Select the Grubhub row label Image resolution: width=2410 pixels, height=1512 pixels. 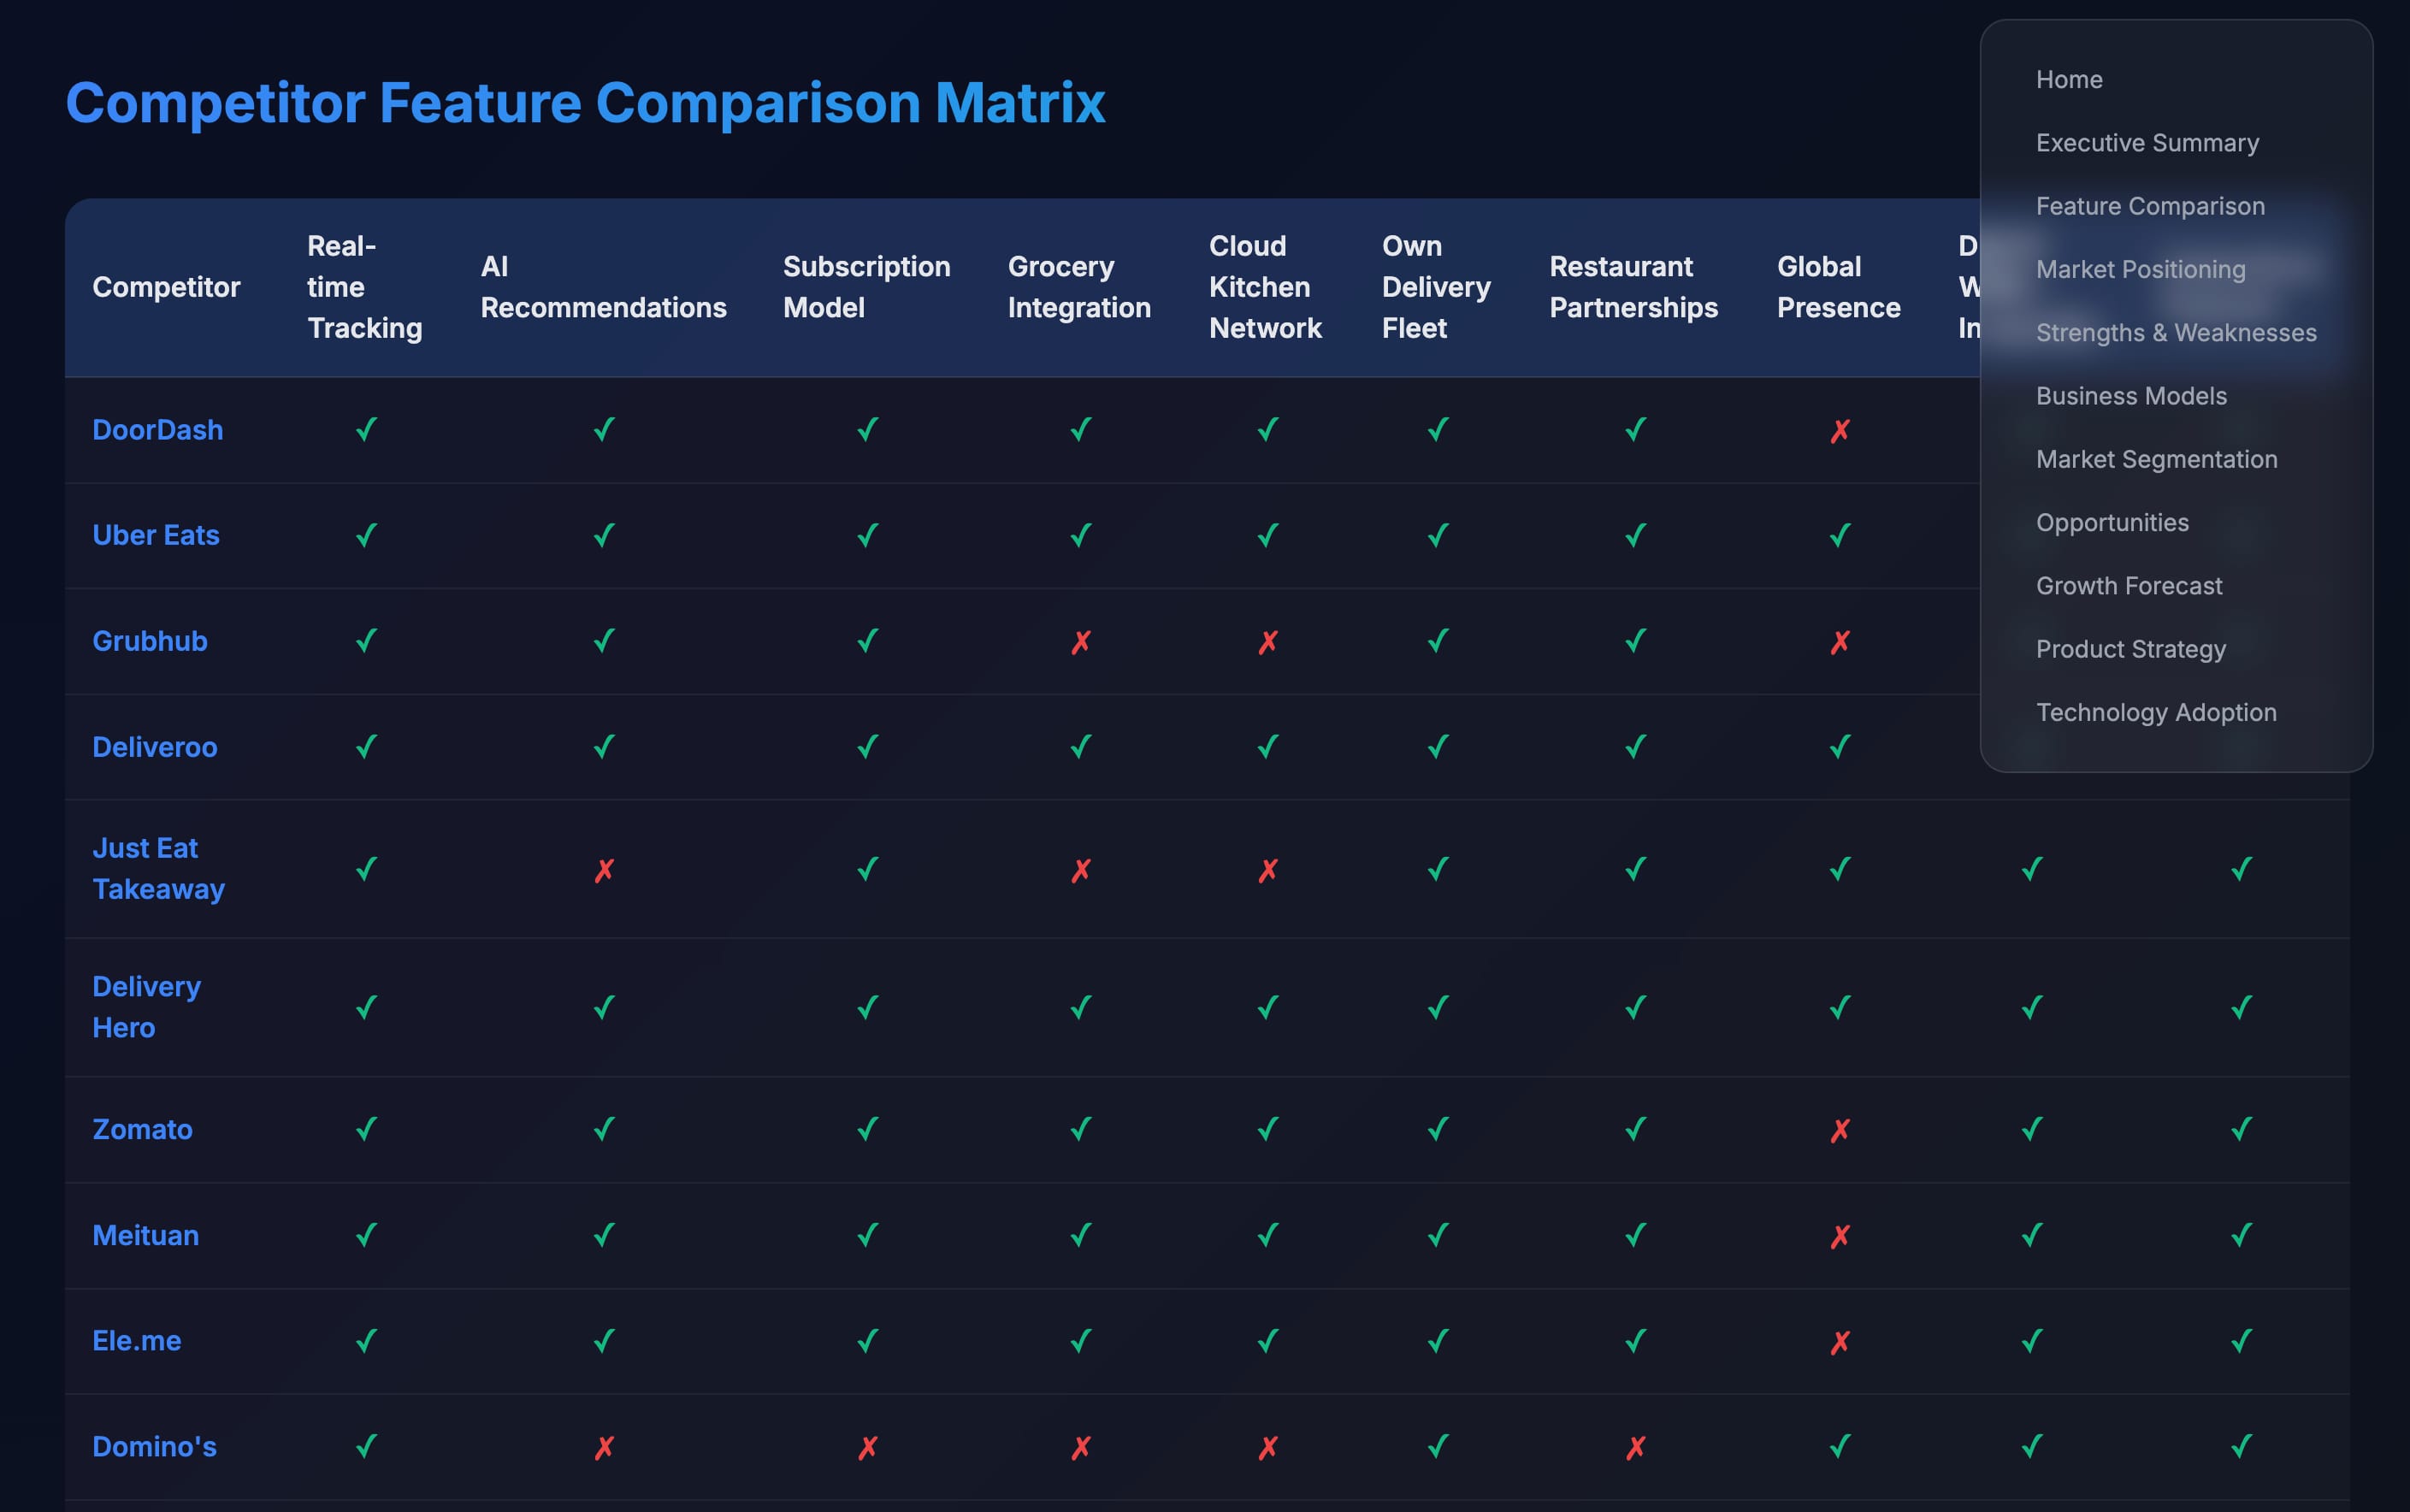pos(150,641)
